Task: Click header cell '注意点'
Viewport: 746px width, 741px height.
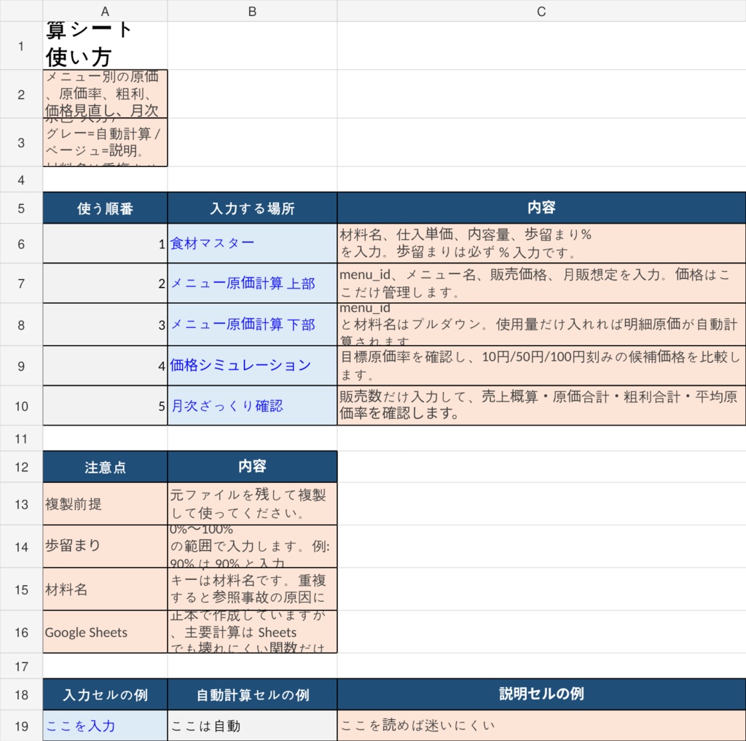Action: 105,467
